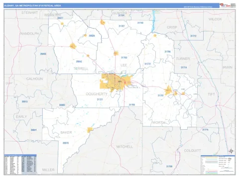Select the TERRELL county label
The image size is (239, 179).
(81, 69)
